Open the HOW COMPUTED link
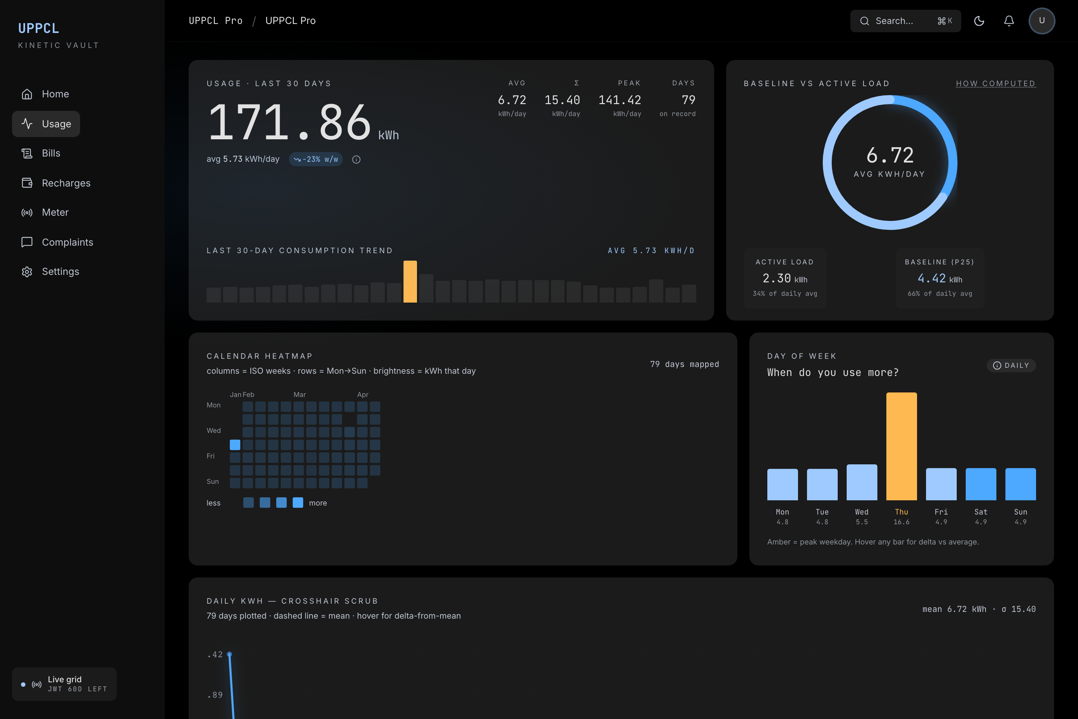Viewport: 1078px width, 719px height. click(x=996, y=84)
